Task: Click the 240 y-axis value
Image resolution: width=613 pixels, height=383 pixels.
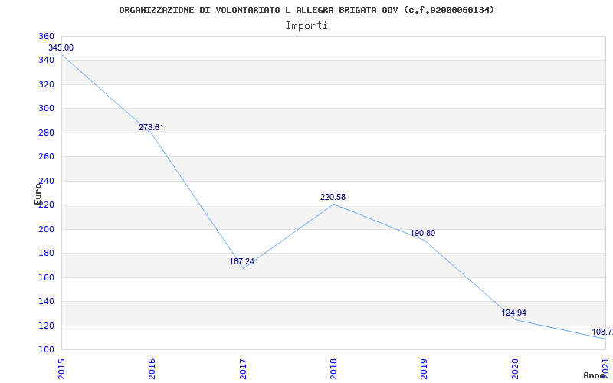Action: pos(47,181)
